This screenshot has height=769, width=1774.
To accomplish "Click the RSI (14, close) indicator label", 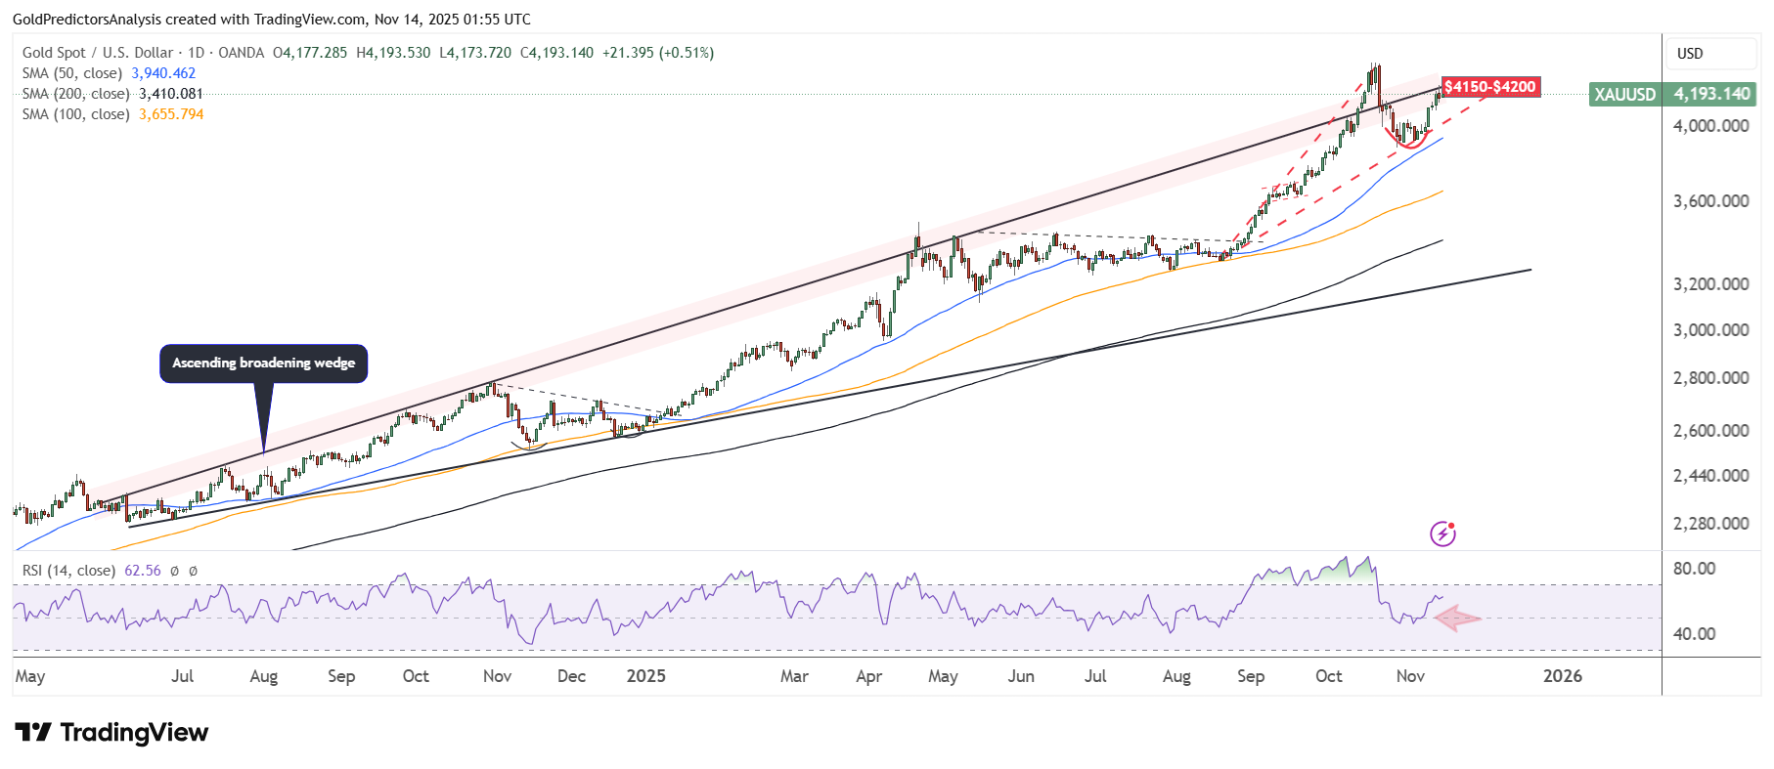I will (68, 571).
